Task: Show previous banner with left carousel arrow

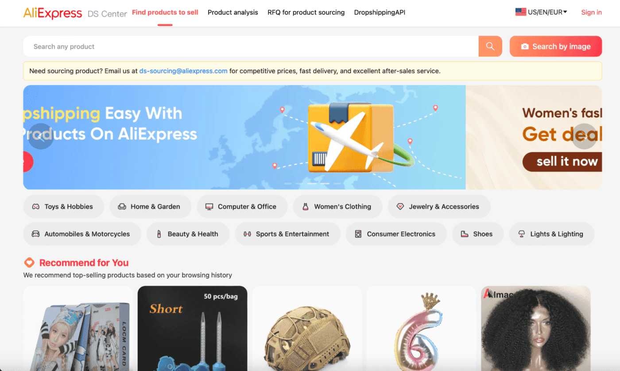Action: (41, 136)
